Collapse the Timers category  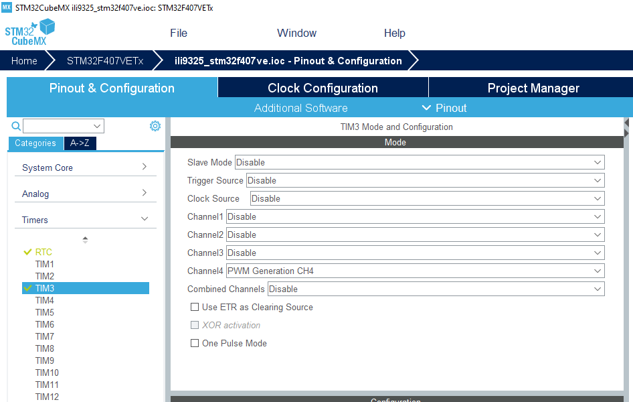pyautogui.click(x=85, y=220)
